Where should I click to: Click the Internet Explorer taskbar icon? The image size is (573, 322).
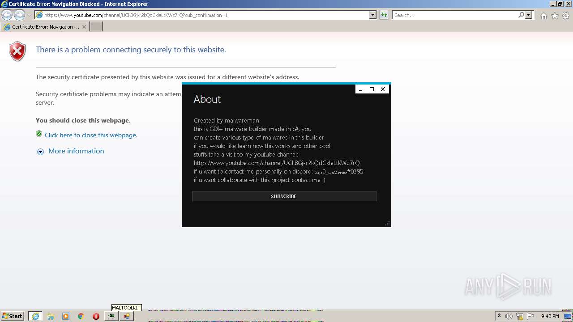click(35, 316)
